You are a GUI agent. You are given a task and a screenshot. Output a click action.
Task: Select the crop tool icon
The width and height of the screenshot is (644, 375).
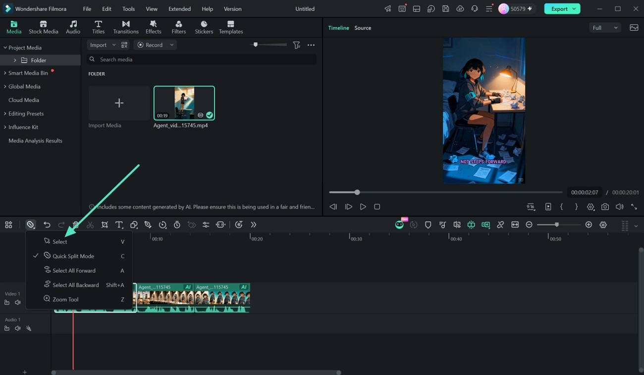[105, 225]
